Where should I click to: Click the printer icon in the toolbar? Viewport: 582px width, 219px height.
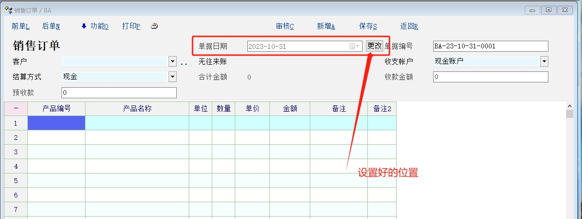(154, 26)
